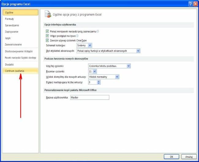Click the general options header icon

(48, 14)
